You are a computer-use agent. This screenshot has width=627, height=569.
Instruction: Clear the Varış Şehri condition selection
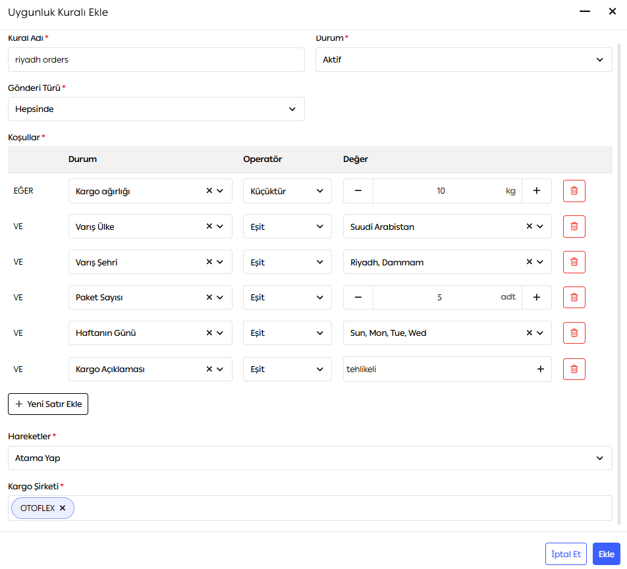point(209,262)
